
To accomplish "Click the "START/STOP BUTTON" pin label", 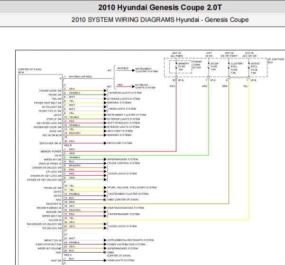I will pos(48,245).
